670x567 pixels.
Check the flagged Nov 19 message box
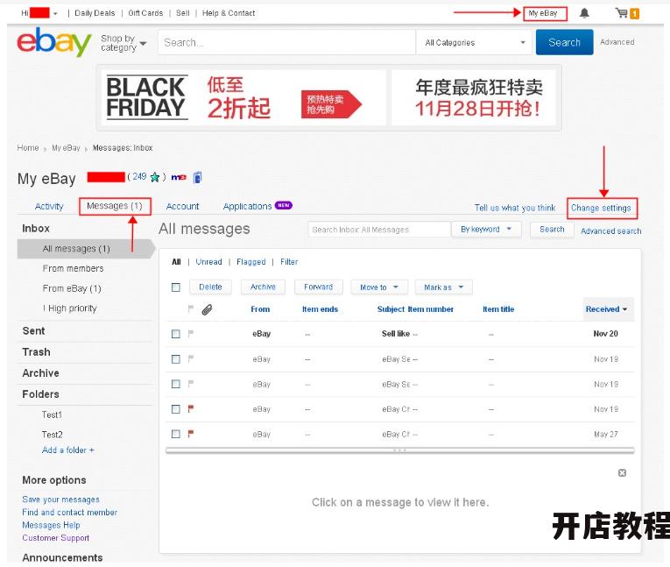click(176, 409)
